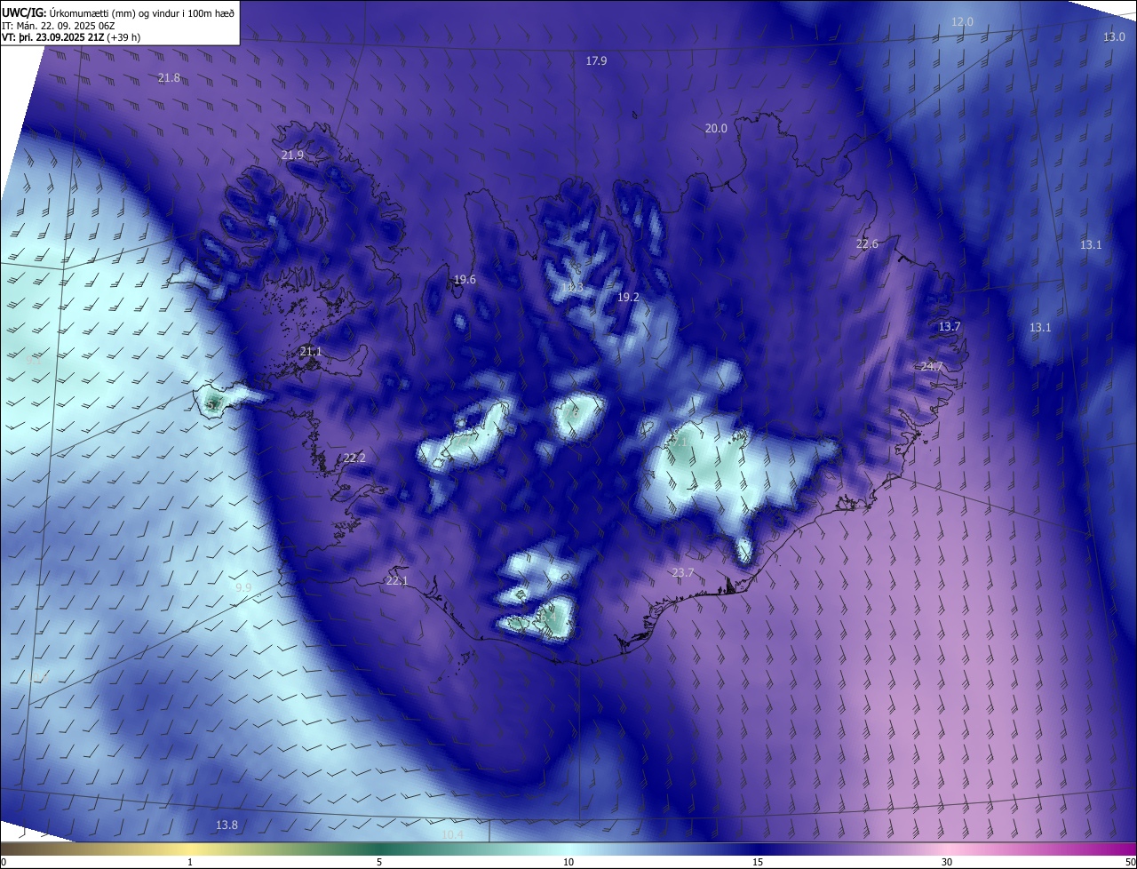
Task: Click the 20.0 value label
Action: 716,129
